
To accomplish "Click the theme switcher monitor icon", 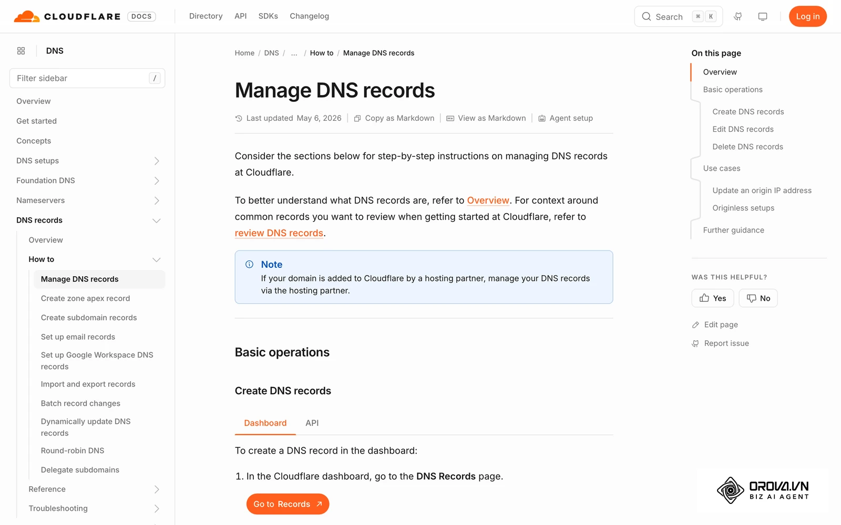I will coord(763,16).
